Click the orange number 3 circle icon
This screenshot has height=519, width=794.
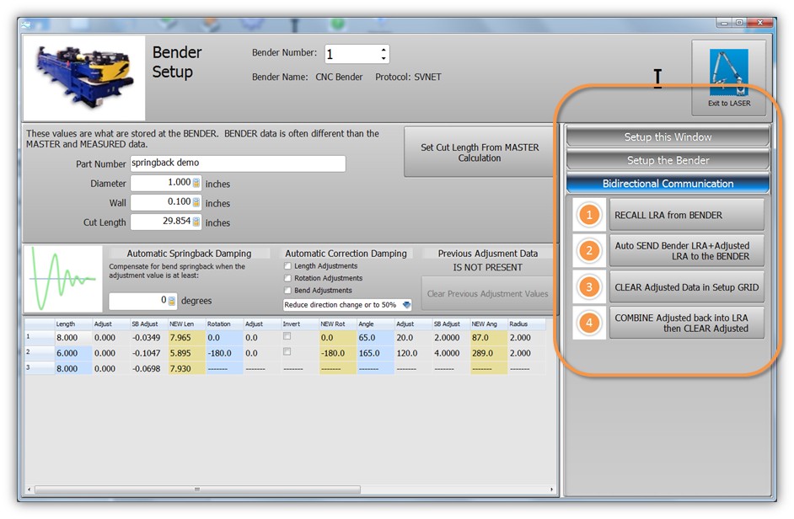589,287
